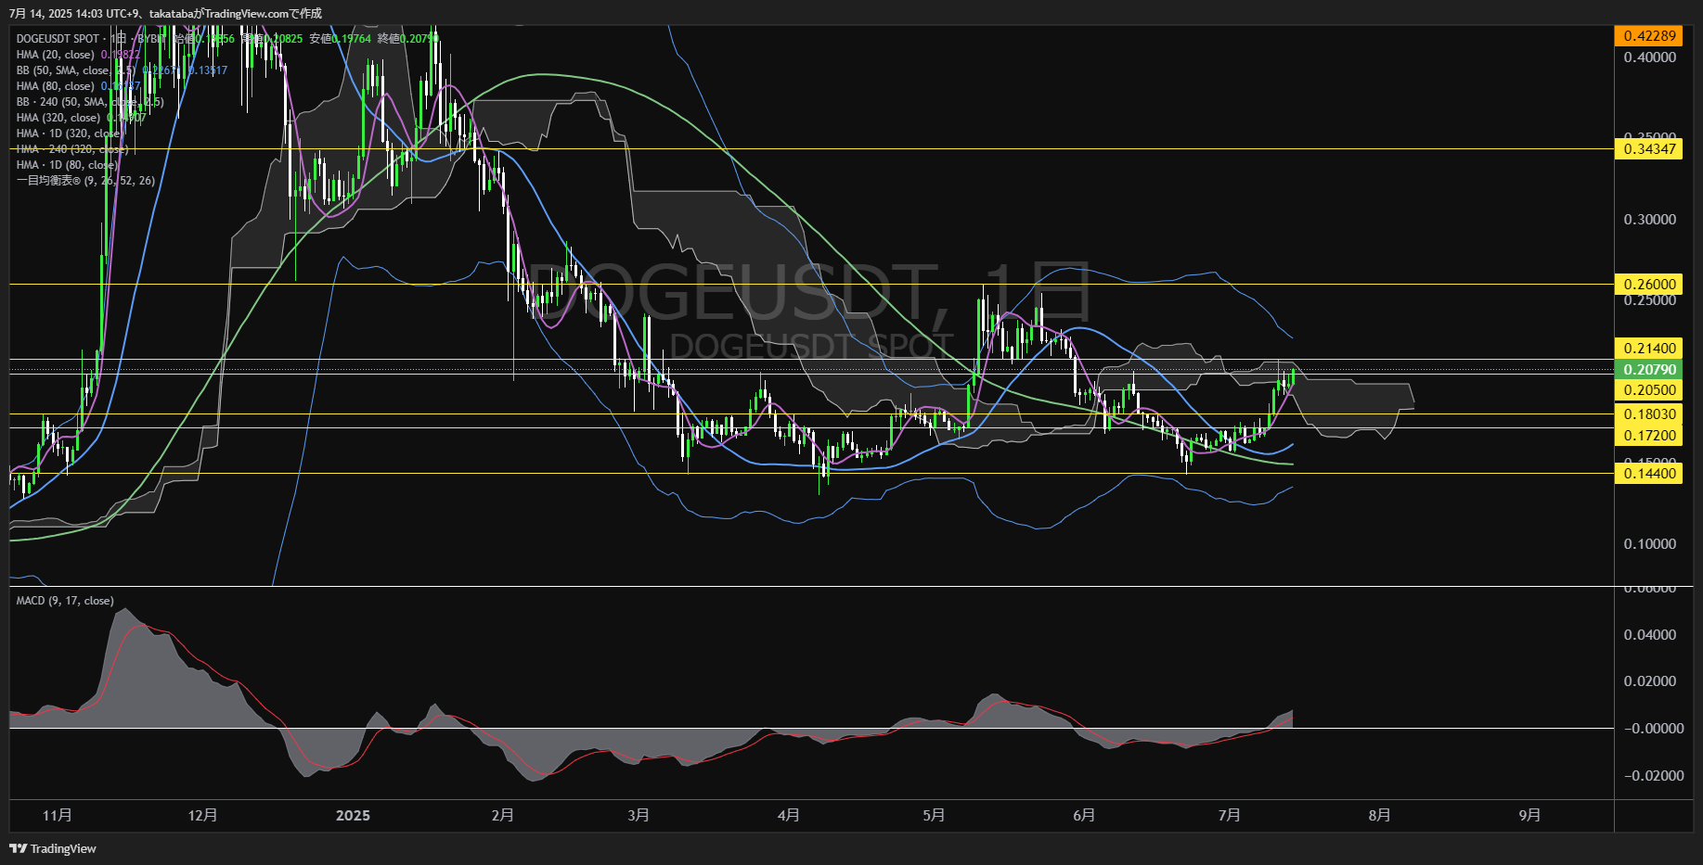Click the yellow 0.26000 price label
The width and height of the screenshot is (1703, 865).
tap(1648, 284)
